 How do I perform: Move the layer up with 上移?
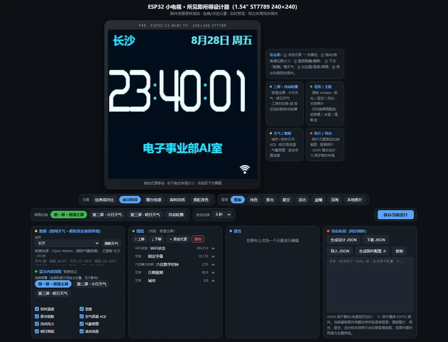click(140, 239)
